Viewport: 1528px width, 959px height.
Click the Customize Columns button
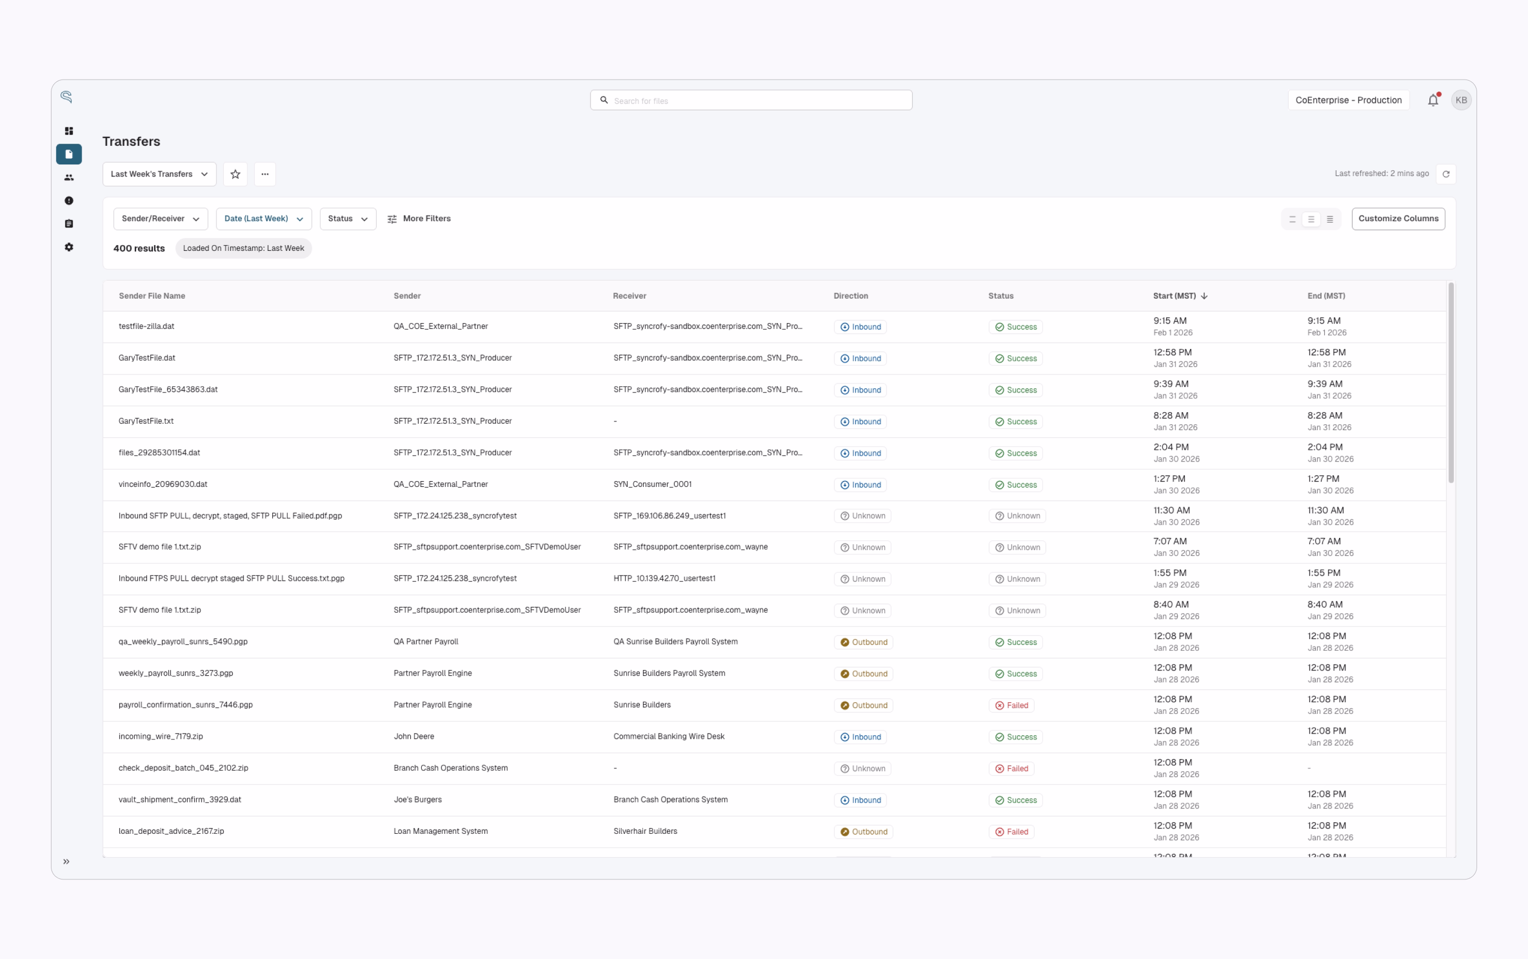[x=1398, y=218]
